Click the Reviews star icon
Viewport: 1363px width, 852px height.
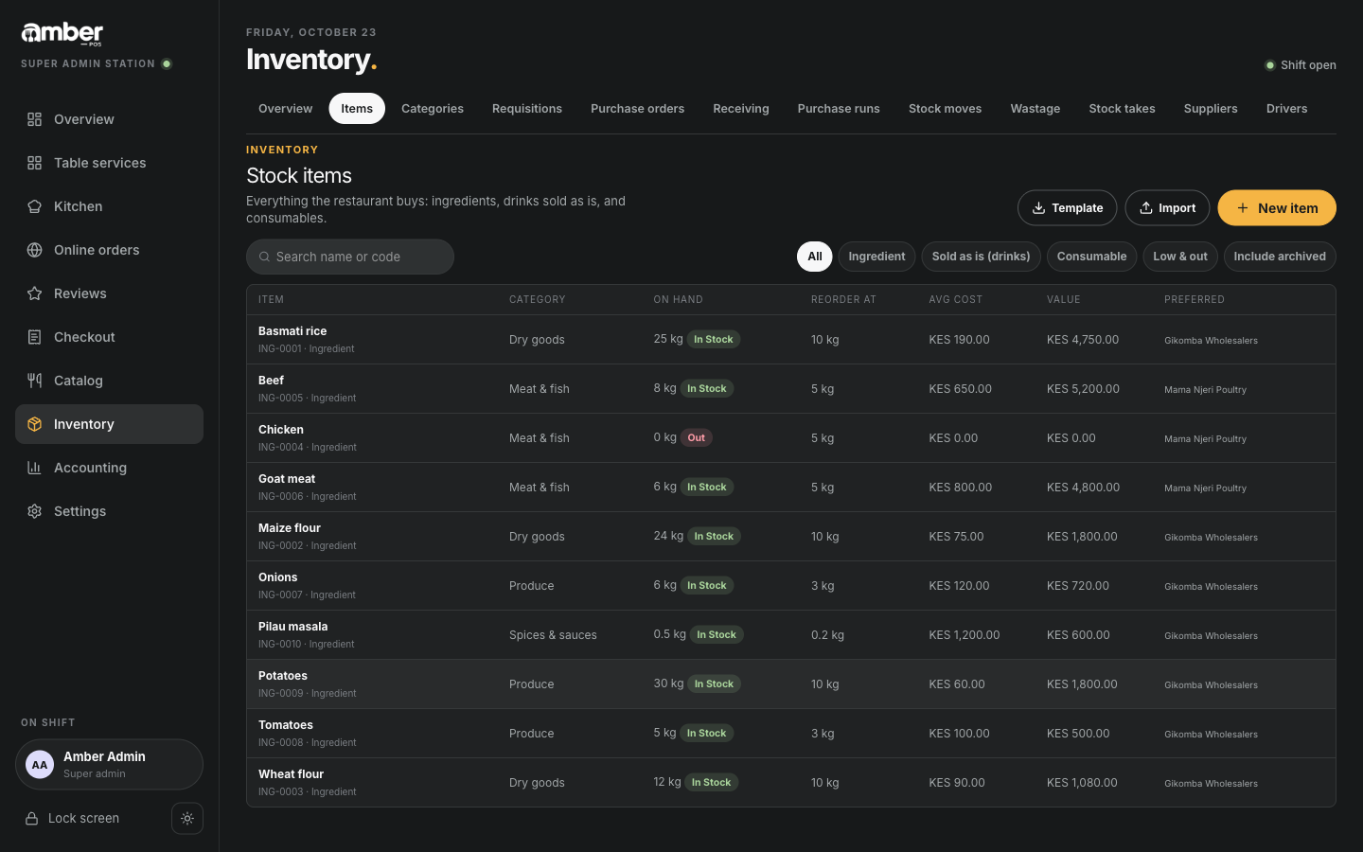[34, 293]
